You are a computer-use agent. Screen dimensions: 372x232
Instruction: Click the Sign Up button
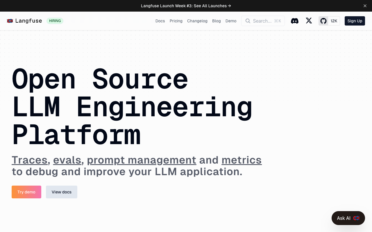tap(355, 21)
